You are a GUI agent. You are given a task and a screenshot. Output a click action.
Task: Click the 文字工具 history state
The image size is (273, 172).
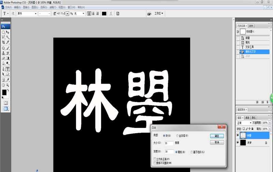(254, 47)
